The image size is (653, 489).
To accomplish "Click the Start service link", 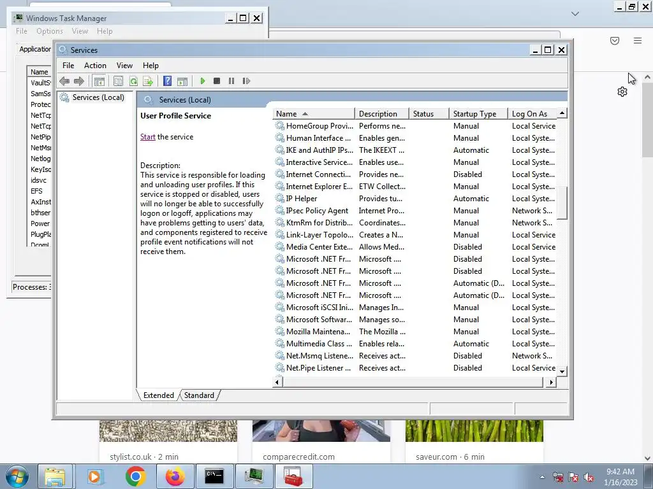I will [148, 137].
